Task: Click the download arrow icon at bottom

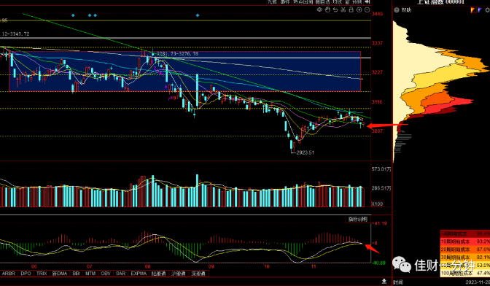Action: pos(384,282)
